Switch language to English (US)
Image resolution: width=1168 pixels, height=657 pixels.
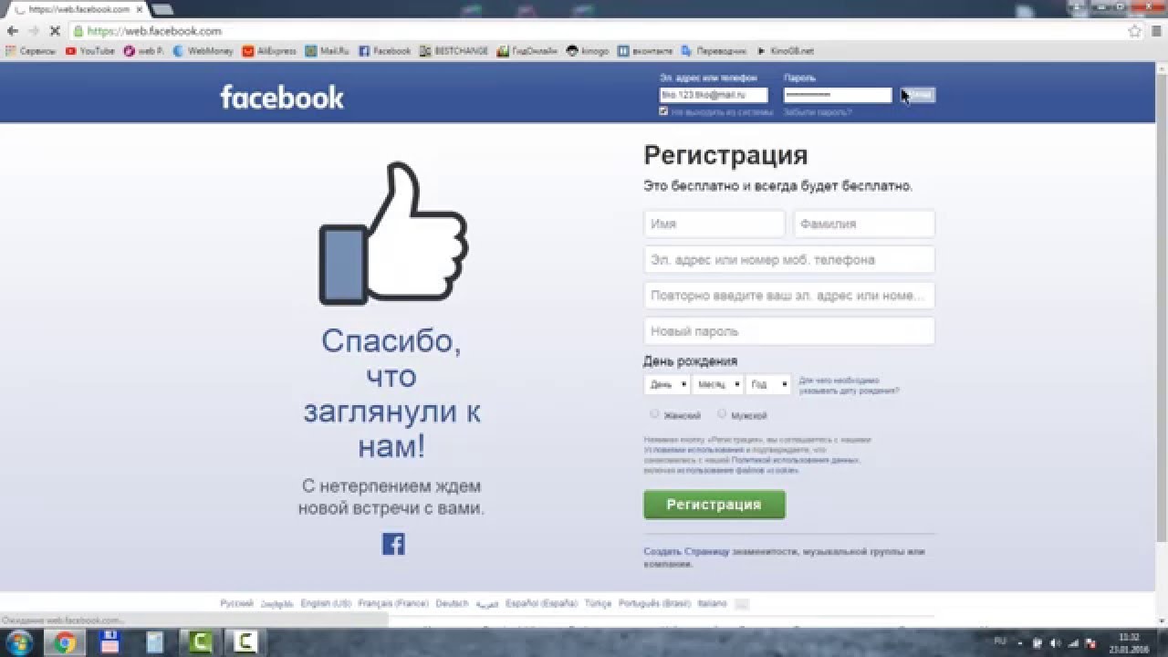pos(326,604)
